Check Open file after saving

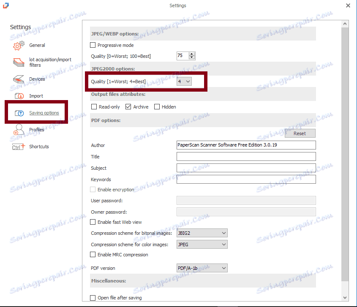tap(93, 298)
